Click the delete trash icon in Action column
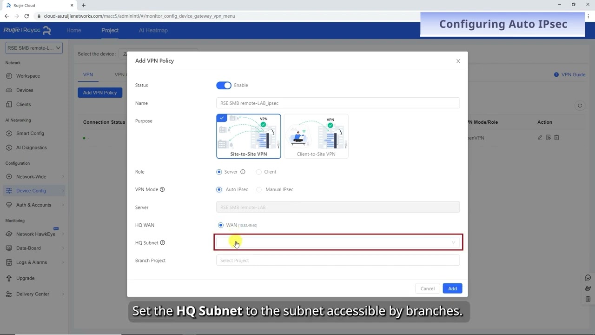595x335 pixels. (556, 138)
